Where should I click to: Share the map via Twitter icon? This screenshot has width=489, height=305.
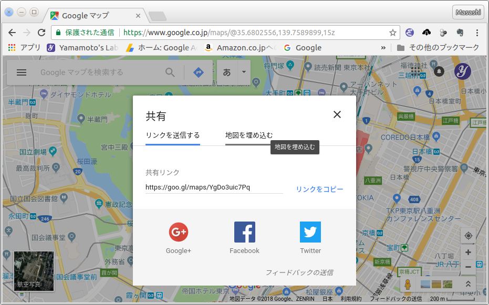[310, 232]
